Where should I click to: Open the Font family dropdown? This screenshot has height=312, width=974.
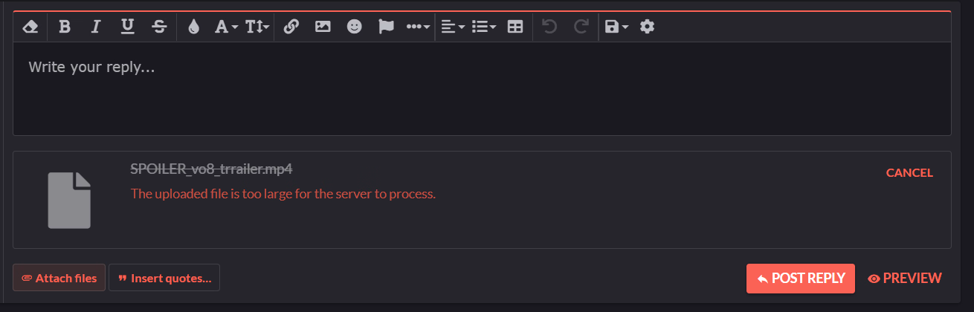(226, 27)
